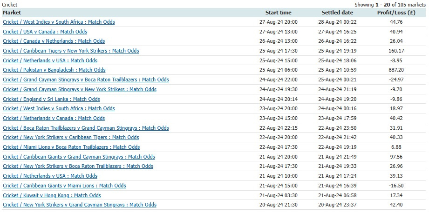Select the 887.20 profit value
429x213 pixels.
396,70
